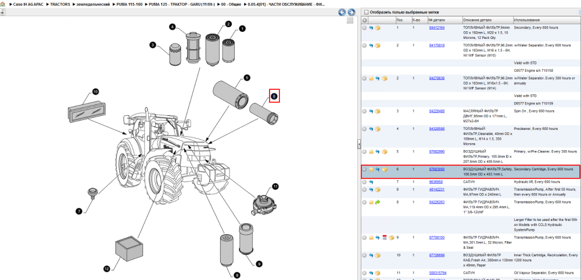
Task: Go to previous diagram with left arrow
Action: 342,12
